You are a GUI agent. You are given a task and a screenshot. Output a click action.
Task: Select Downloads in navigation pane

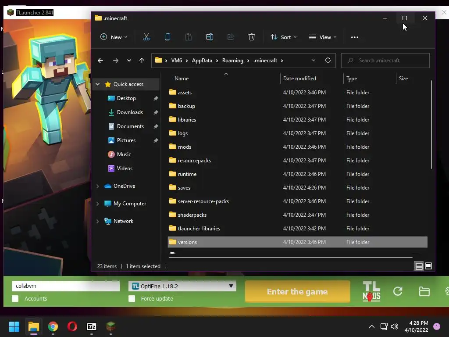pyautogui.click(x=130, y=112)
